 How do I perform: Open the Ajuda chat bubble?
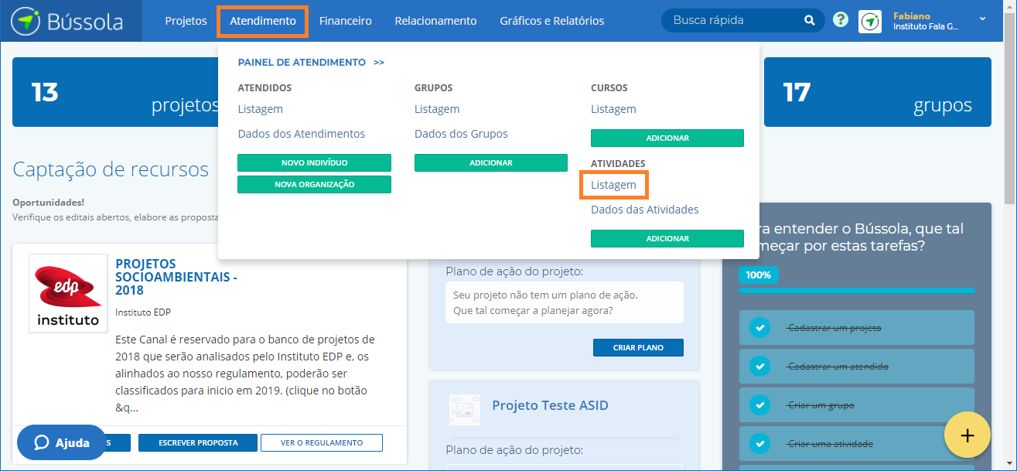click(x=61, y=442)
